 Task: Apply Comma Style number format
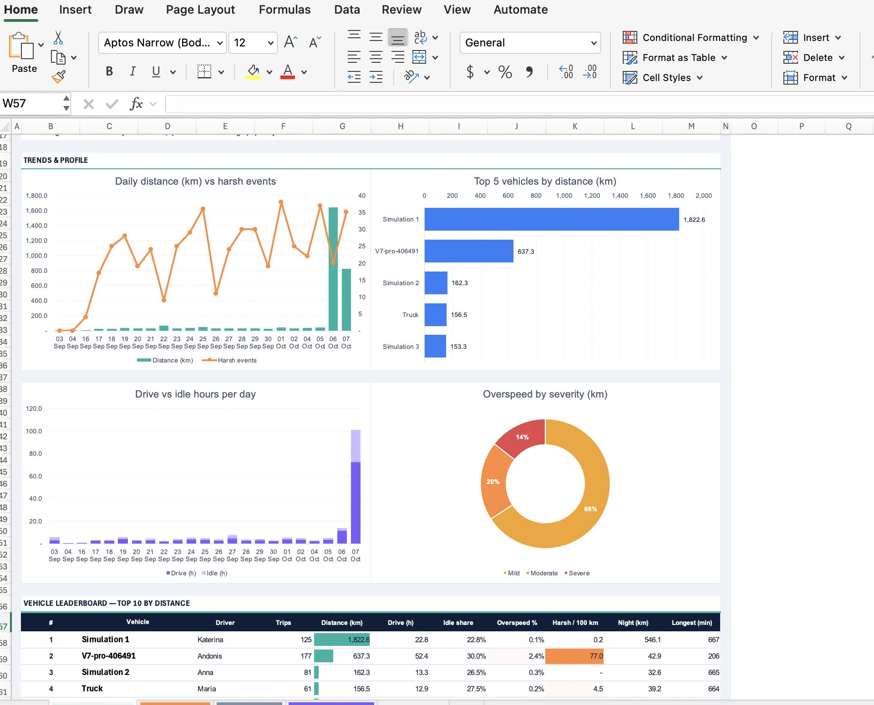529,72
